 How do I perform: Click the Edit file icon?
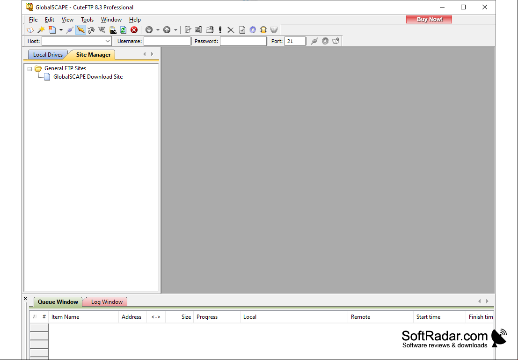188,30
